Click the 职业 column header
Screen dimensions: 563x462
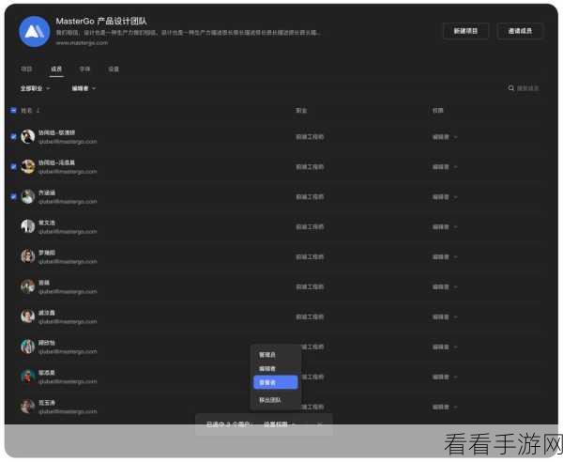[x=301, y=110]
